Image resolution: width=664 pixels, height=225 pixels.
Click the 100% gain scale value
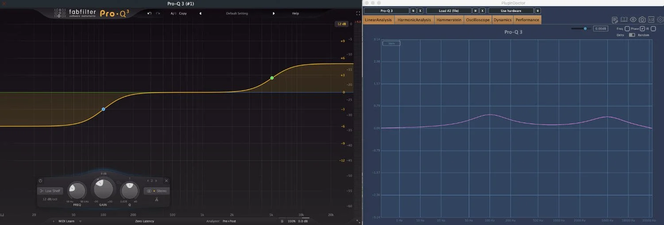pos(292,221)
